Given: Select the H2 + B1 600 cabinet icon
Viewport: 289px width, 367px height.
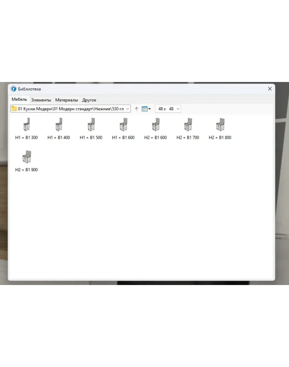Looking at the screenshot, I should (156, 125).
